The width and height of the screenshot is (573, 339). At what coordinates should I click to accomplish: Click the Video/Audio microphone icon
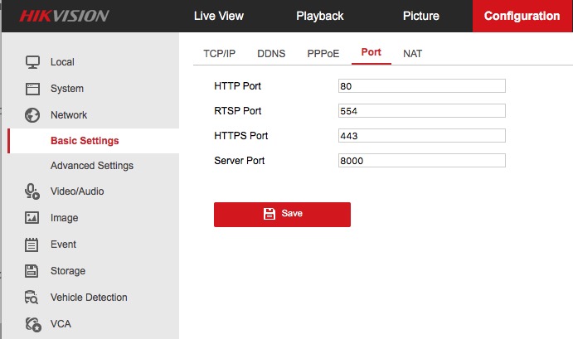click(32, 191)
